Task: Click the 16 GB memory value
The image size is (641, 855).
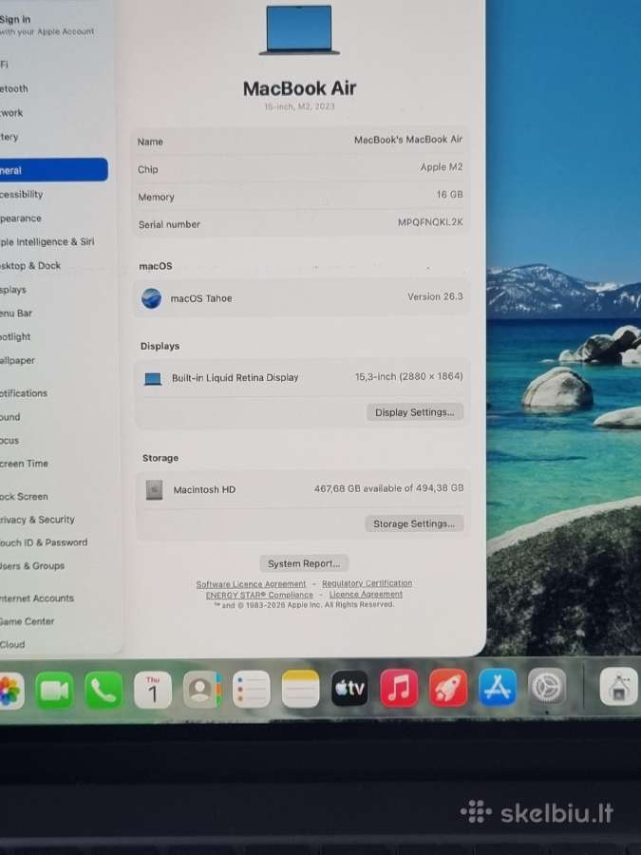Action: click(450, 194)
